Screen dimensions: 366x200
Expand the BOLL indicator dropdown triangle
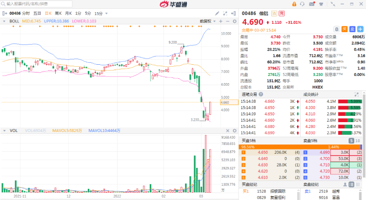tap(4, 21)
